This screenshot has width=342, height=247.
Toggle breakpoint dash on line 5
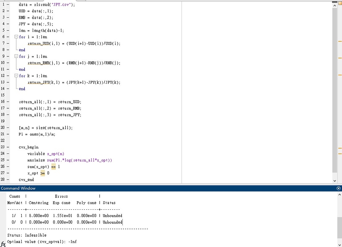[8, 30]
